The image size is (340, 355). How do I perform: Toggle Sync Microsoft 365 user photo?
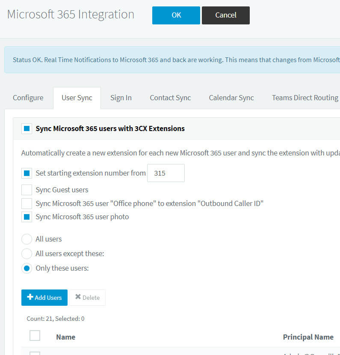pyautogui.click(x=27, y=217)
